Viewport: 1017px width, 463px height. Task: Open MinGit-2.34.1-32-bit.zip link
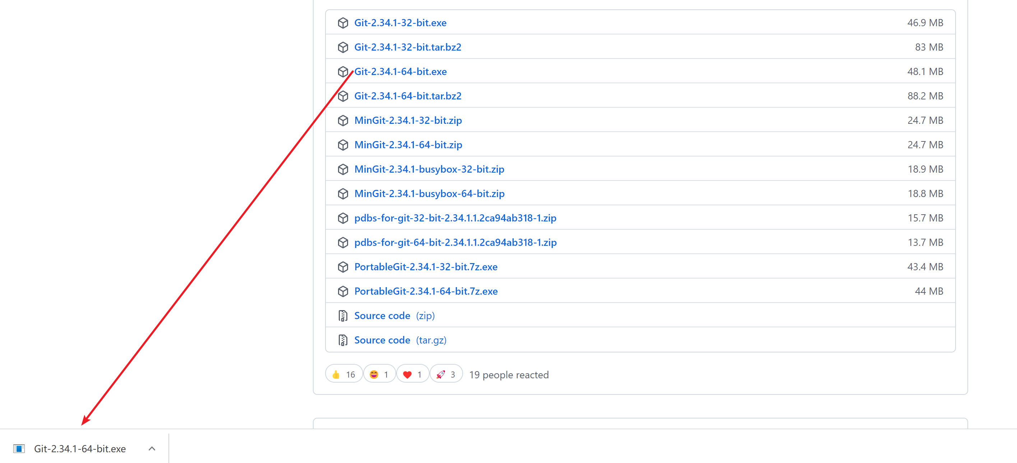click(x=408, y=120)
